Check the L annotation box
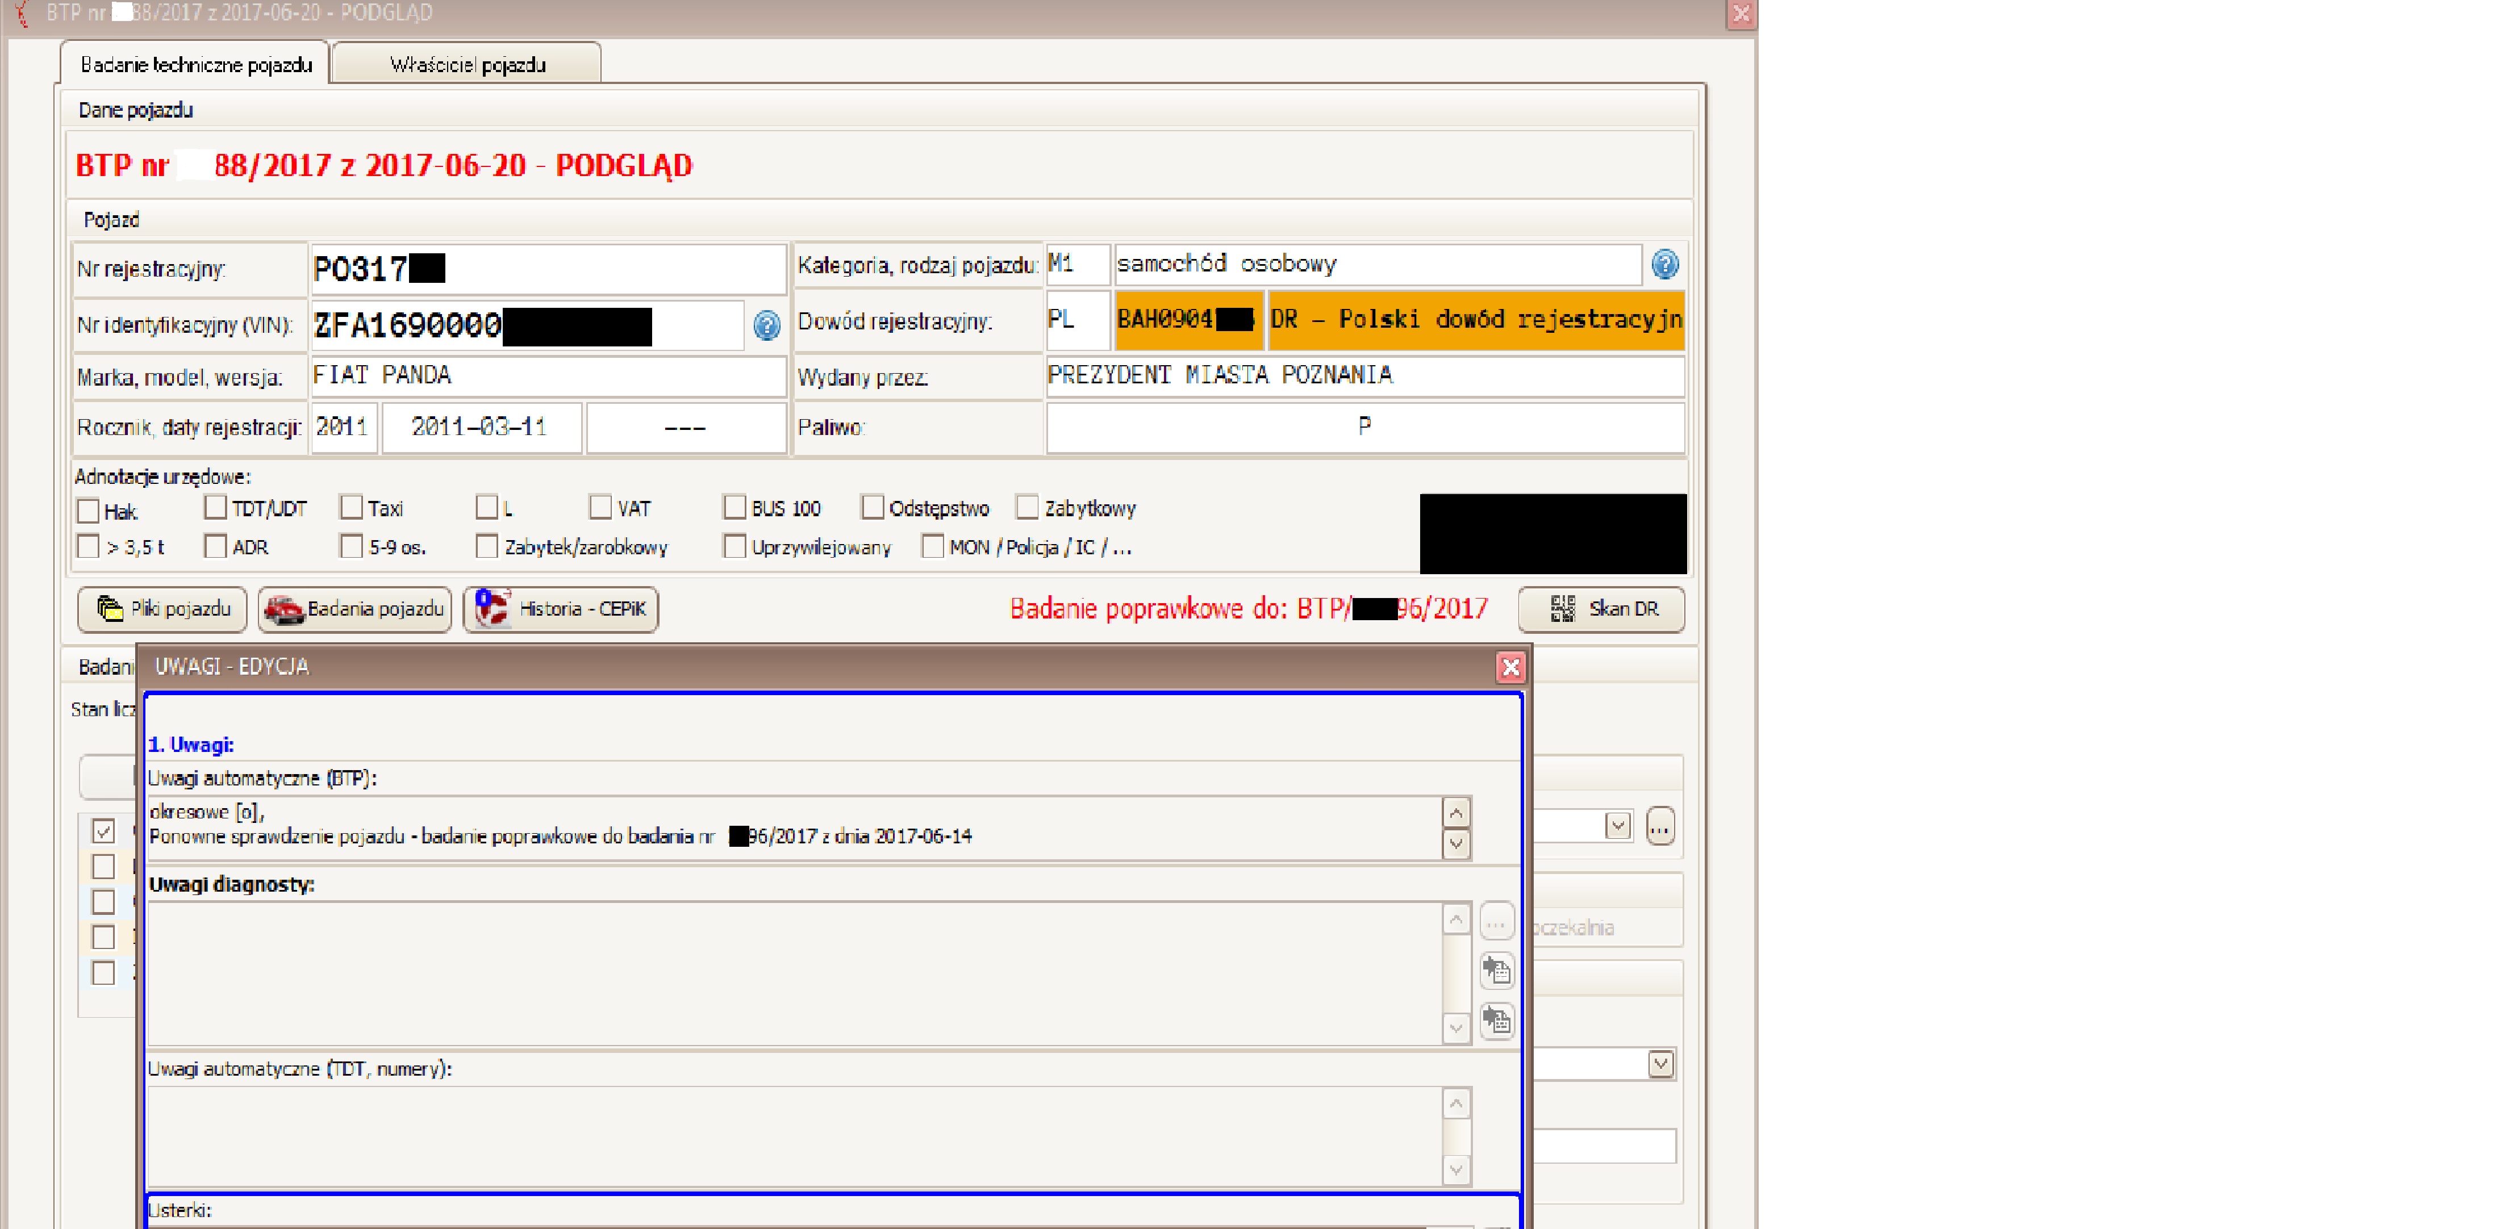This screenshot has height=1229, width=2504. click(x=486, y=508)
